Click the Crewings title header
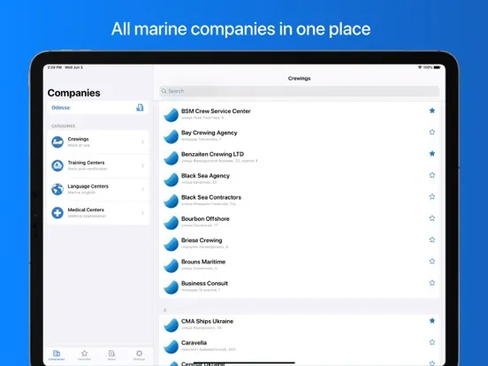This screenshot has height=366, width=488. (299, 78)
